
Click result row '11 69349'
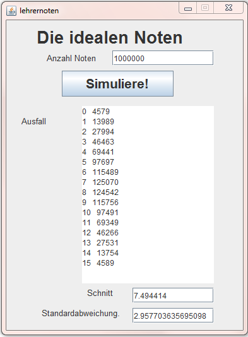point(100,223)
